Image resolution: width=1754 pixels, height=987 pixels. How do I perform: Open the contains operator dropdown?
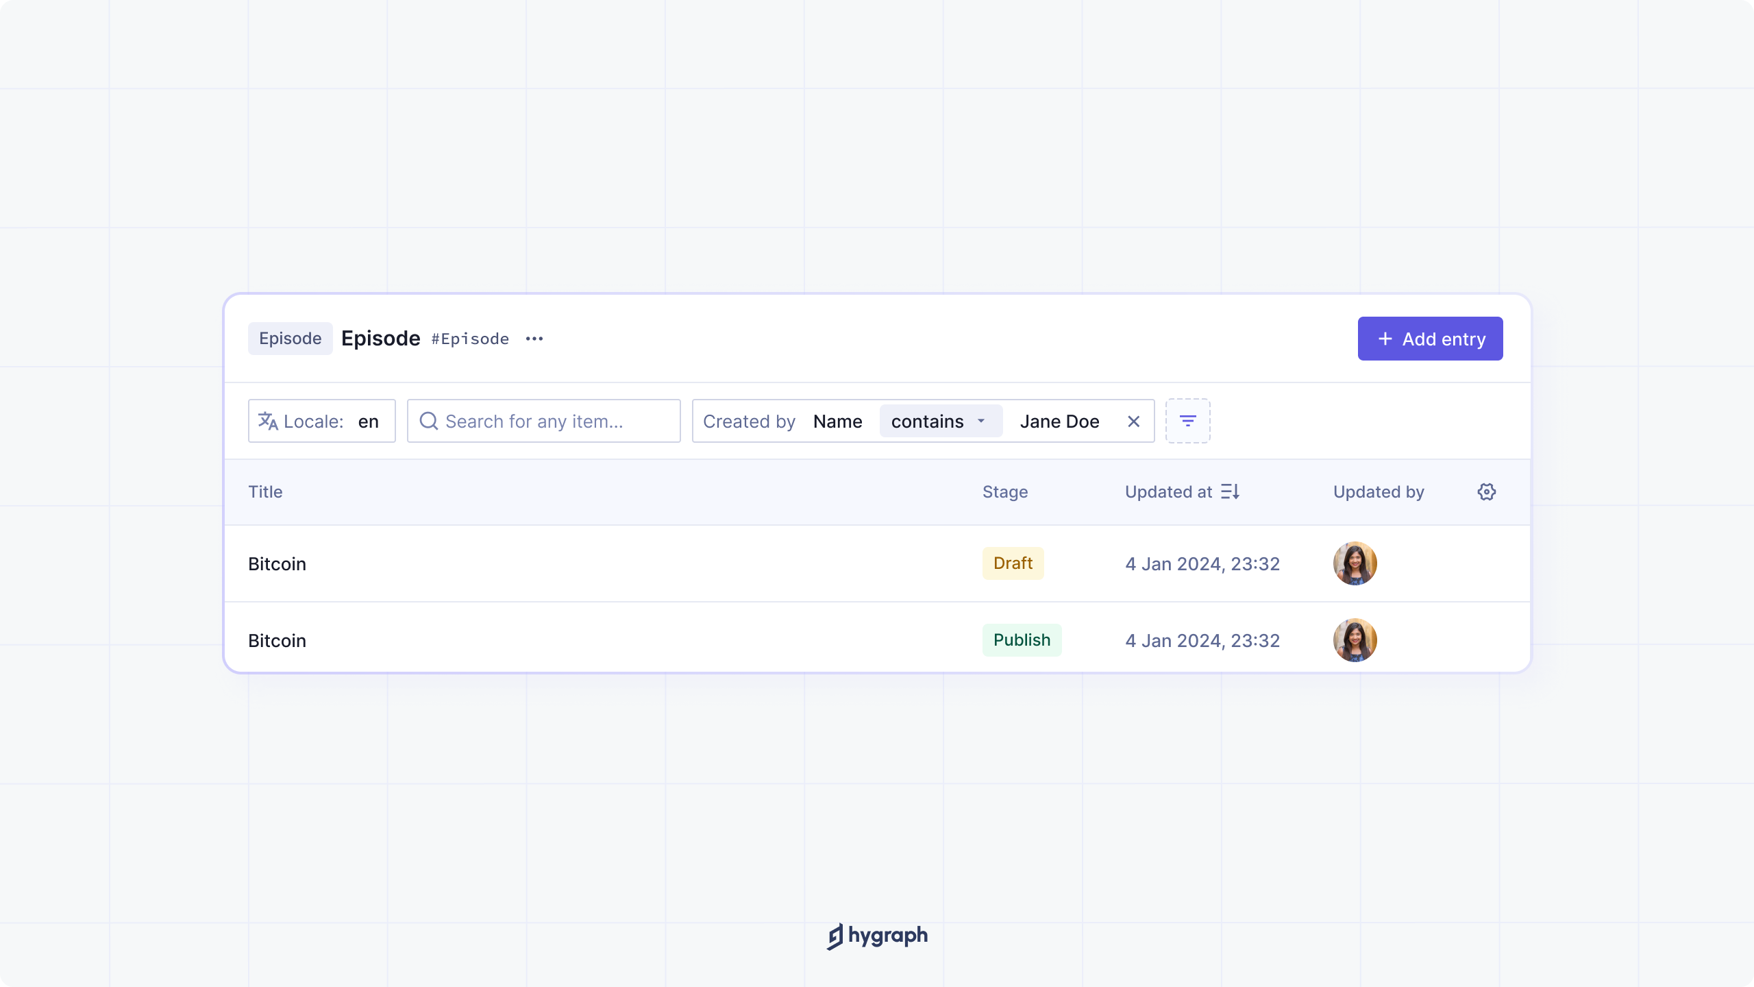(x=940, y=421)
